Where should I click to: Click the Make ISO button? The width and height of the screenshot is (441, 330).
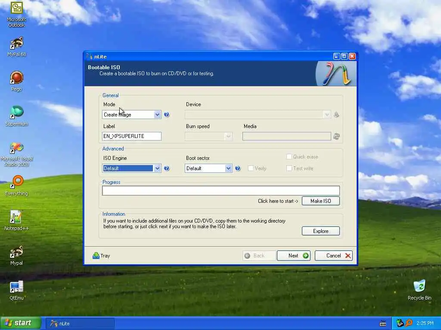(x=320, y=201)
